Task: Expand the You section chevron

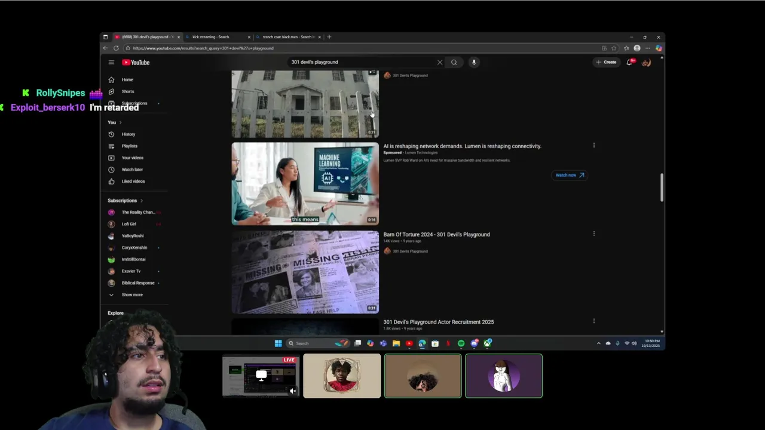Action: [120, 122]
